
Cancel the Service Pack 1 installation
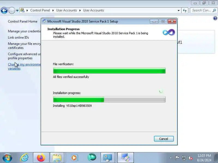(164, 139)
